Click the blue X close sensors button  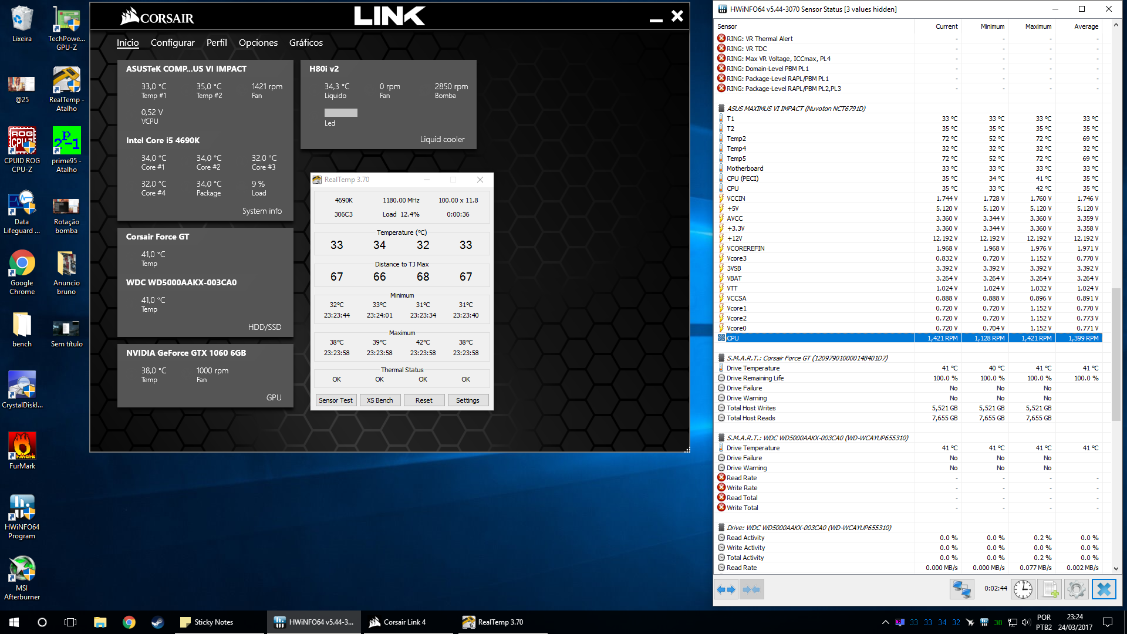(1104, 589)
